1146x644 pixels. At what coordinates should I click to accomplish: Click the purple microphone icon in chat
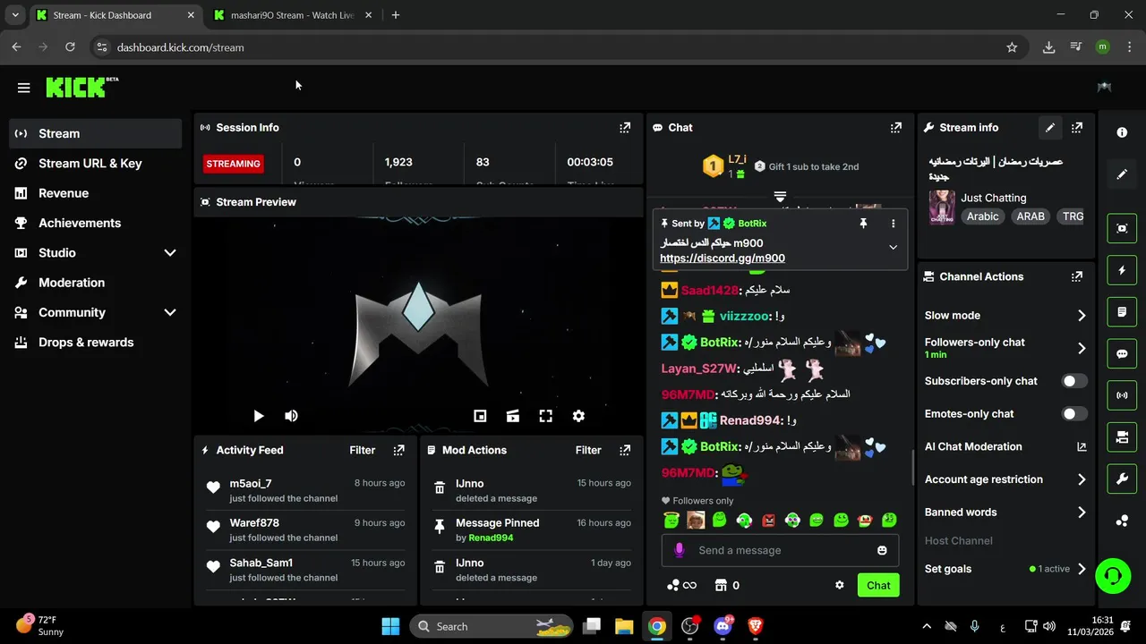(680, 550)
